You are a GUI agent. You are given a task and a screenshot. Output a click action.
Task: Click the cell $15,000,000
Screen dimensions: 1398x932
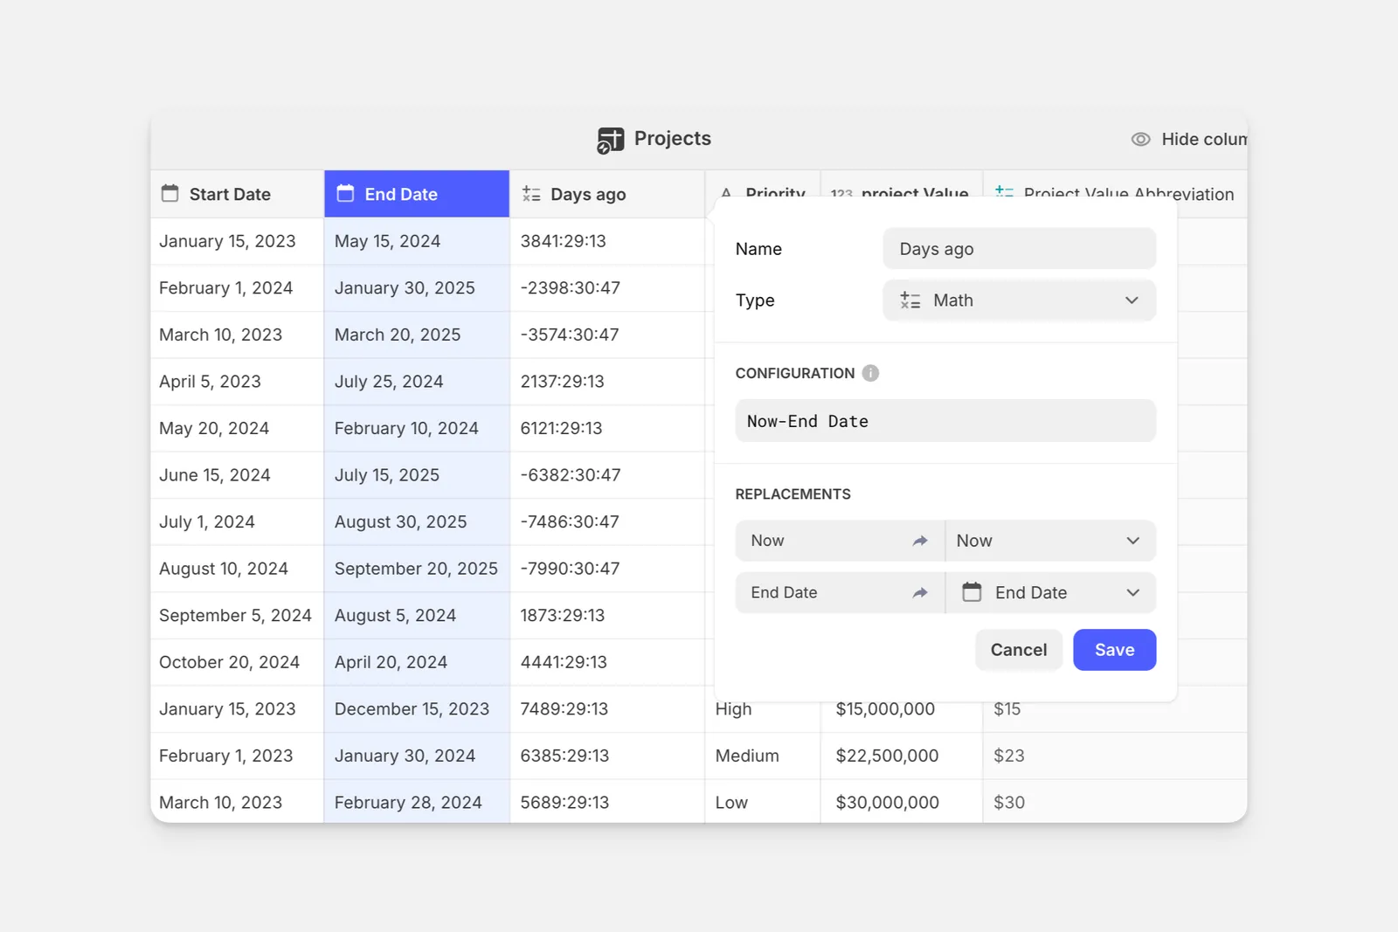(902, 709)
